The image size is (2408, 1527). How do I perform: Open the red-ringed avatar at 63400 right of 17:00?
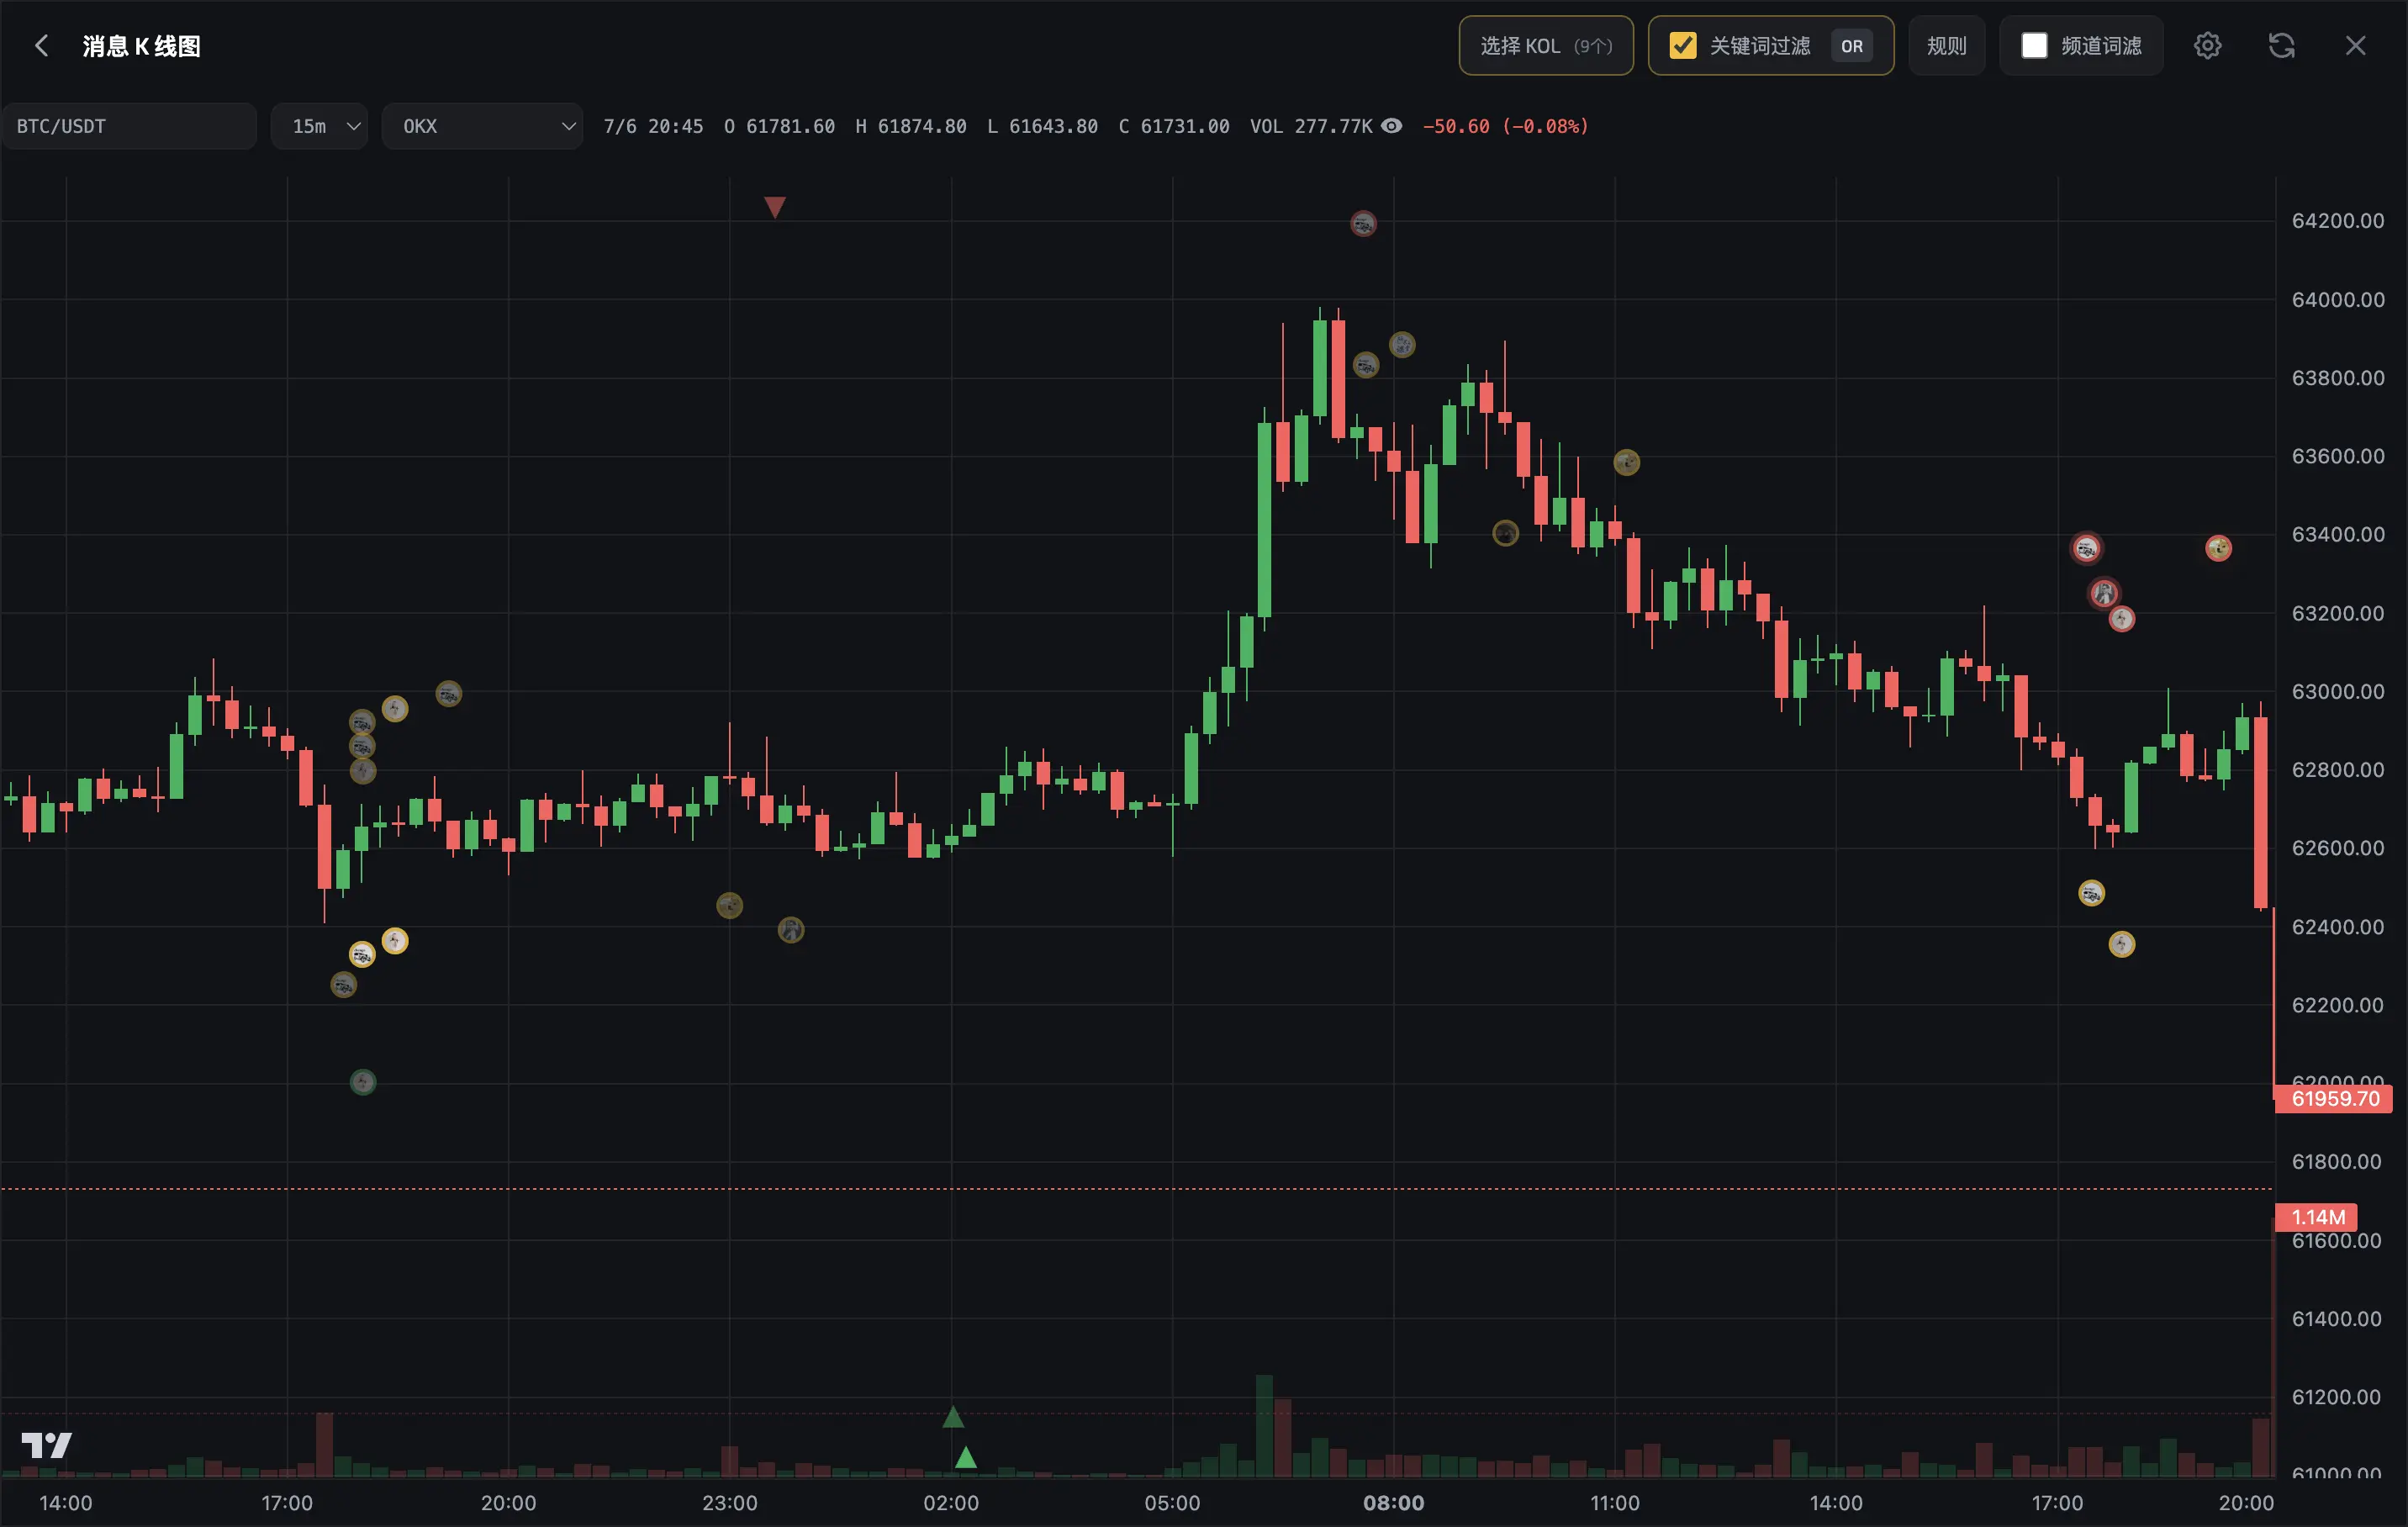(x=2086, y=548)
